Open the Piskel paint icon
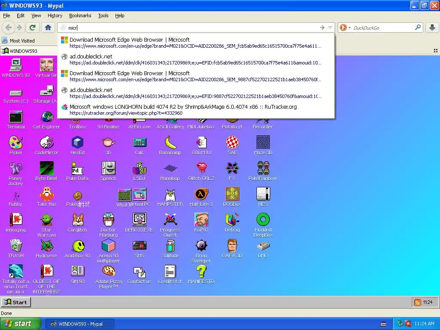 (16, 146)
